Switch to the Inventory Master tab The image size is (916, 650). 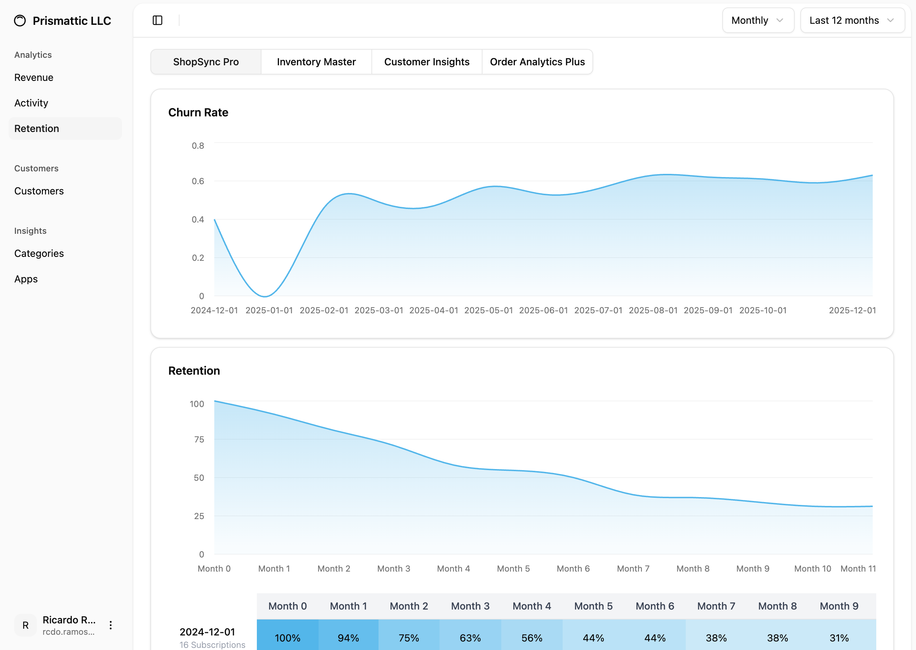pos(316,62)
